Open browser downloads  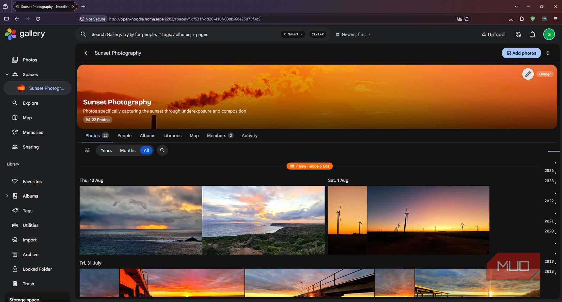click(x=511, y=19)
